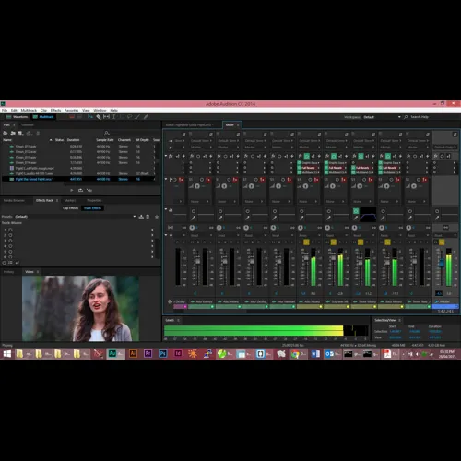The height and width of the screenshot is (461, 461).
Task: Switch to the Multitrack view
Action: (43, 117)
